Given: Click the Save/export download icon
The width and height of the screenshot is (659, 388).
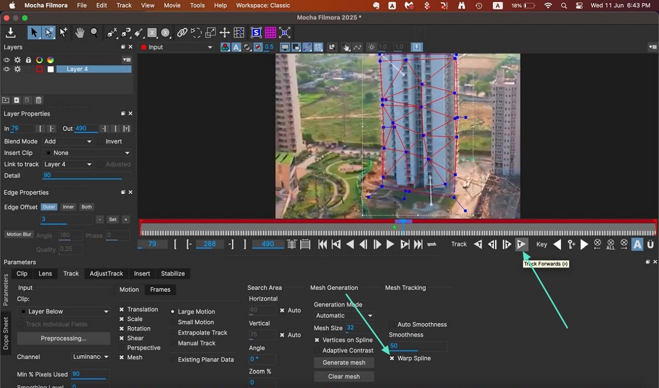Looking at the screenshot, I should (10, 32).
